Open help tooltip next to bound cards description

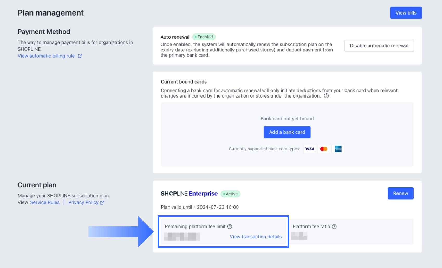pyautogui.click(x=327, y=96)
